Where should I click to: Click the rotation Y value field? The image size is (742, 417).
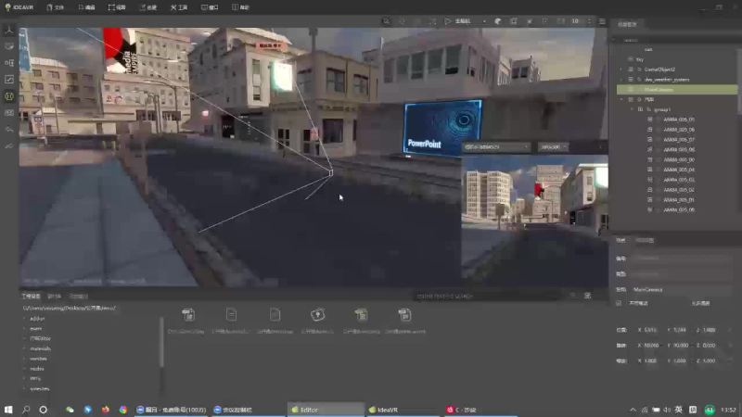coord(681,346)
